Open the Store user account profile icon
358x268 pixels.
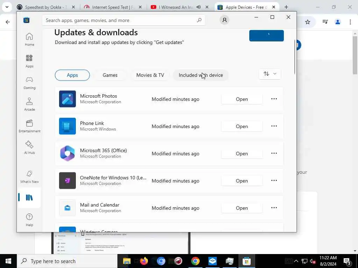[224, 20]
